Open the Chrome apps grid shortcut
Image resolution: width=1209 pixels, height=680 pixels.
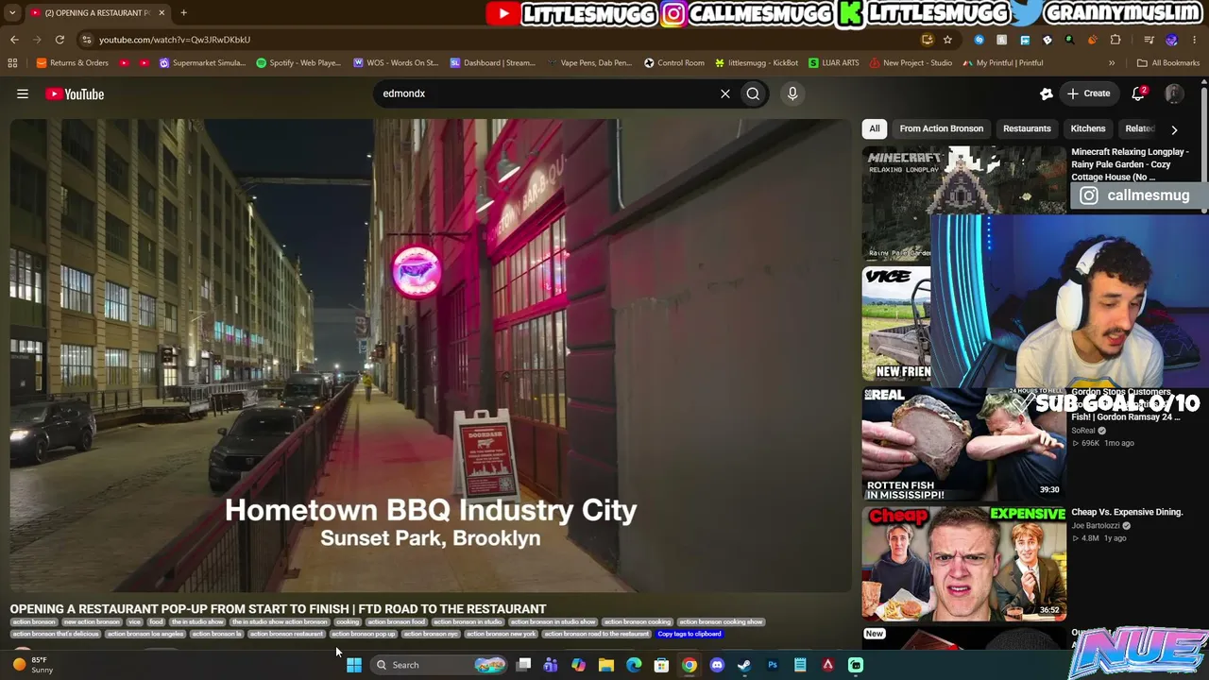12,63
